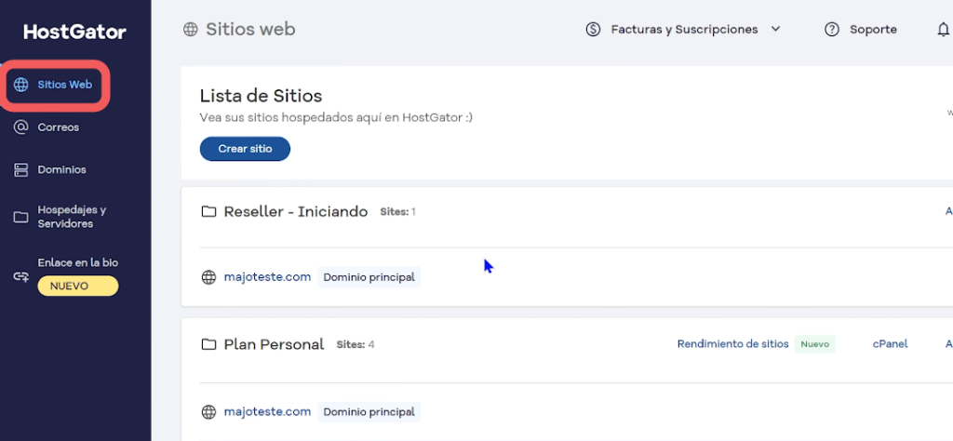Open Hospedajes y Servidores in the sidebar

click(x=72, y=217)
